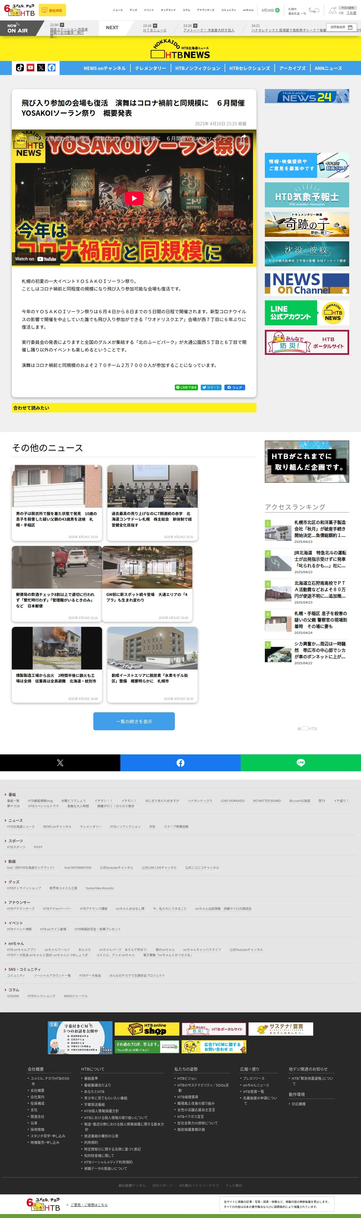Open the HTB気象予報士 banner

(306, 195)
